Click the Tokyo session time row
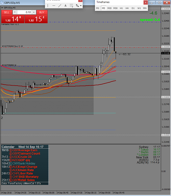Screen dimensions: 171x196 [x=149, y=150]
